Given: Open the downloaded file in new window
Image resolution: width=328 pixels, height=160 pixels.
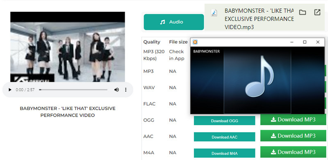Looking at the screenshot, I should 317,12.
